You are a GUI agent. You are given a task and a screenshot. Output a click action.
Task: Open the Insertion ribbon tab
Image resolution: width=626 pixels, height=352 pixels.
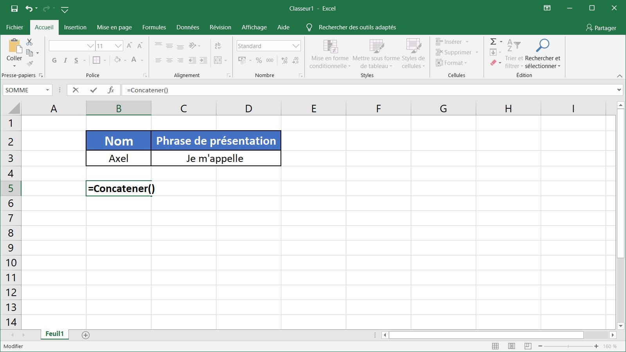75,27
